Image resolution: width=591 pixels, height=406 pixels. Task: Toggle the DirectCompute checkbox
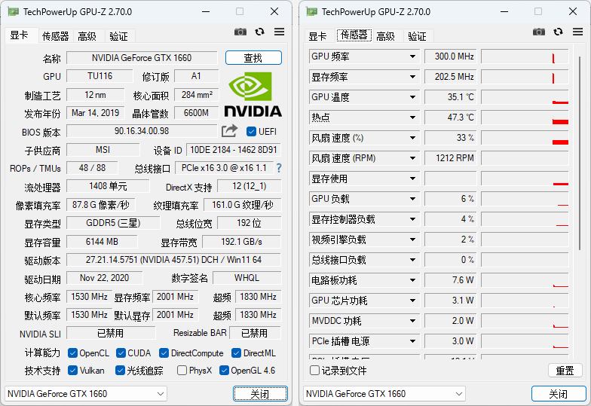coord(164,353)
